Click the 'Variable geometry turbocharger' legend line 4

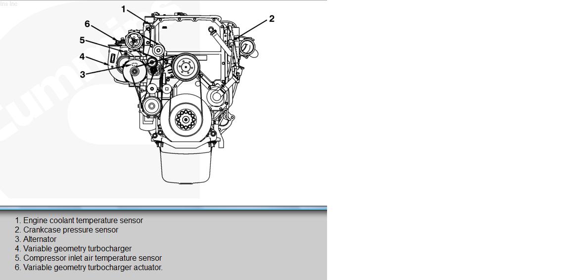pyautogui.click(x=77, y=249)
